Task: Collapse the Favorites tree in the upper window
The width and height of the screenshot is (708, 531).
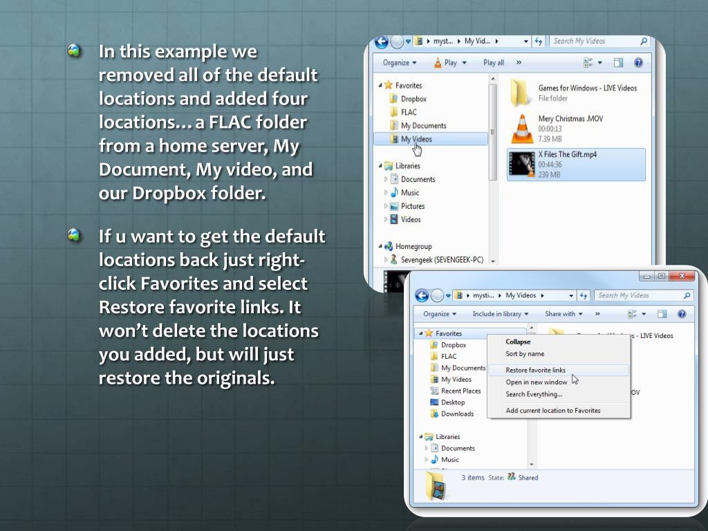Action: pos(380,85)
